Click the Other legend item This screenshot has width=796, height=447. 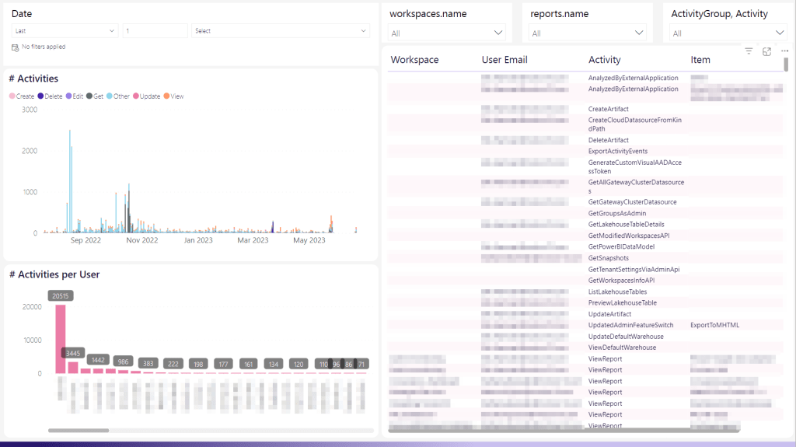point(117,96)
